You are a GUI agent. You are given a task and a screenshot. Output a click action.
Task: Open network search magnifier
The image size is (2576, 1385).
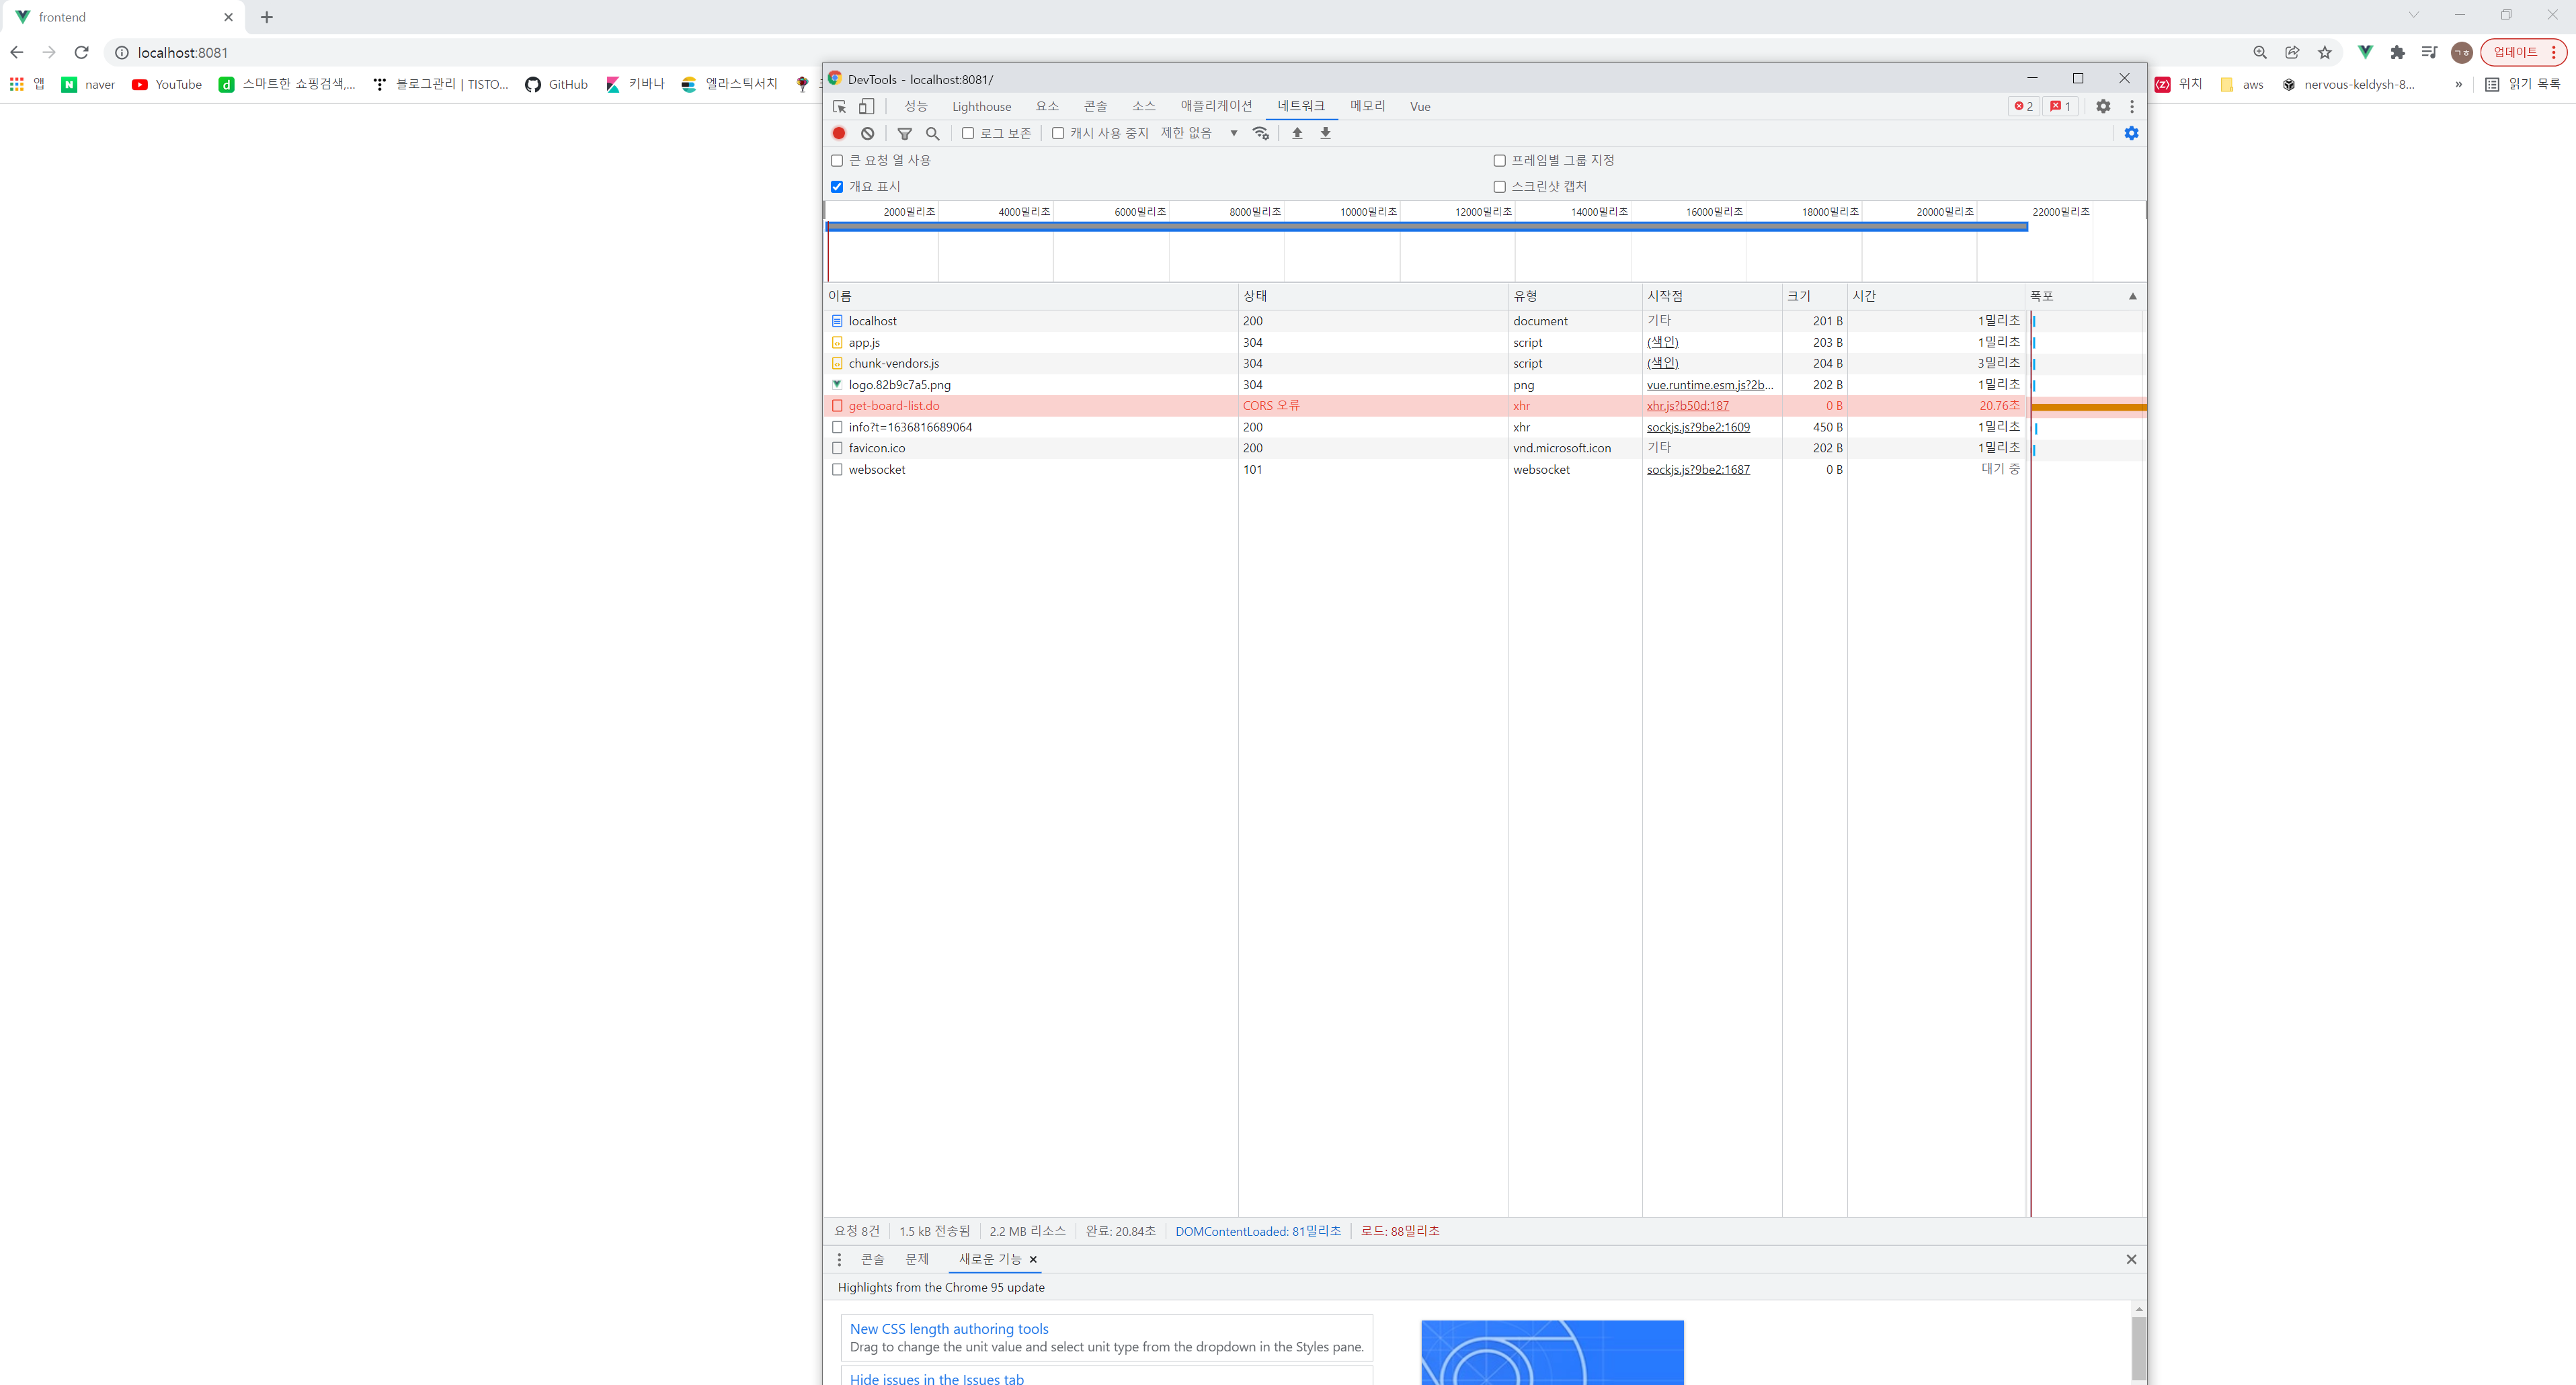[x=932, y=133]
